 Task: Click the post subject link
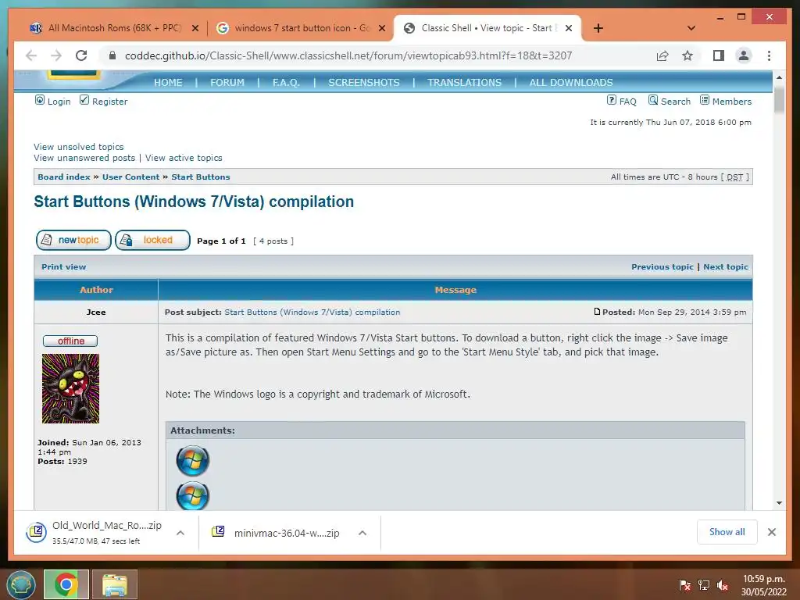312,312
